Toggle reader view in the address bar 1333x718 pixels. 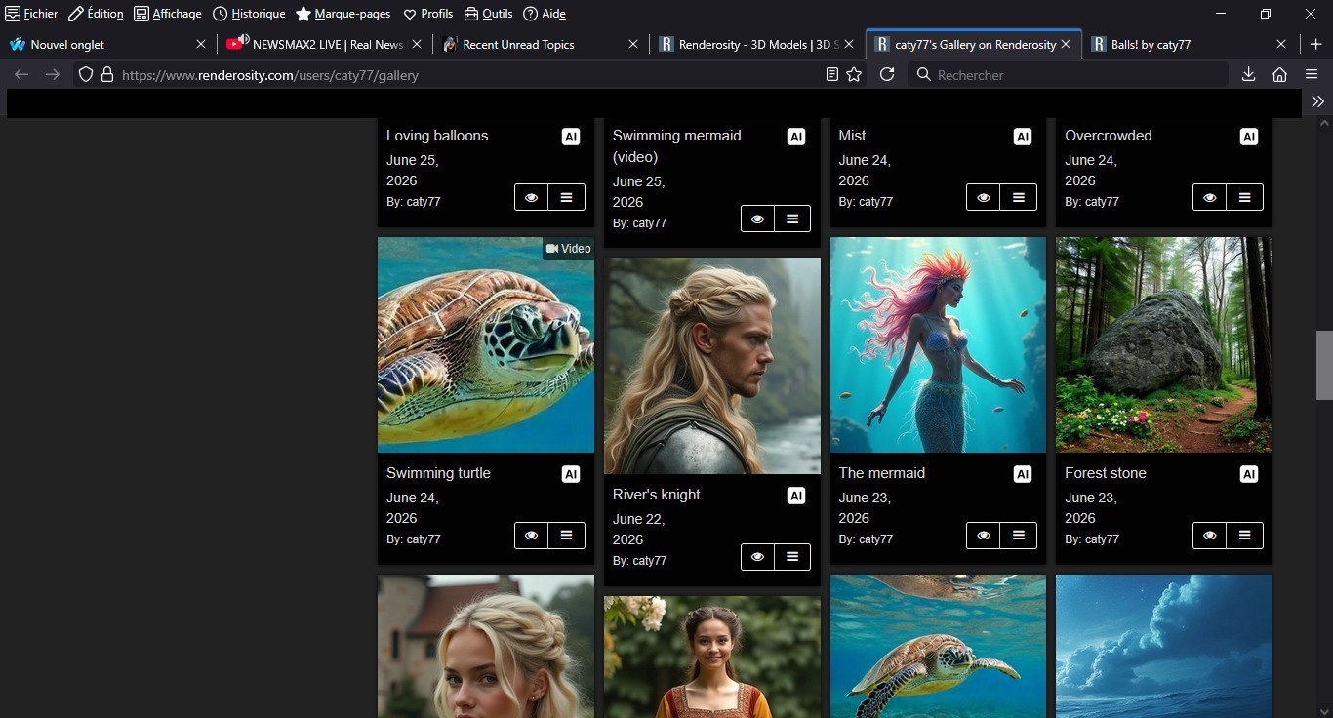pyautogui.click(x=831, y=74)
